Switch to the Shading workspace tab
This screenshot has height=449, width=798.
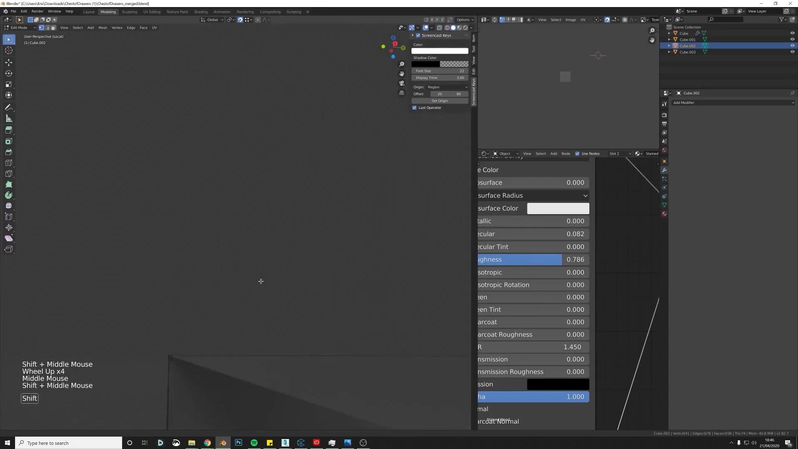[201, 12]
